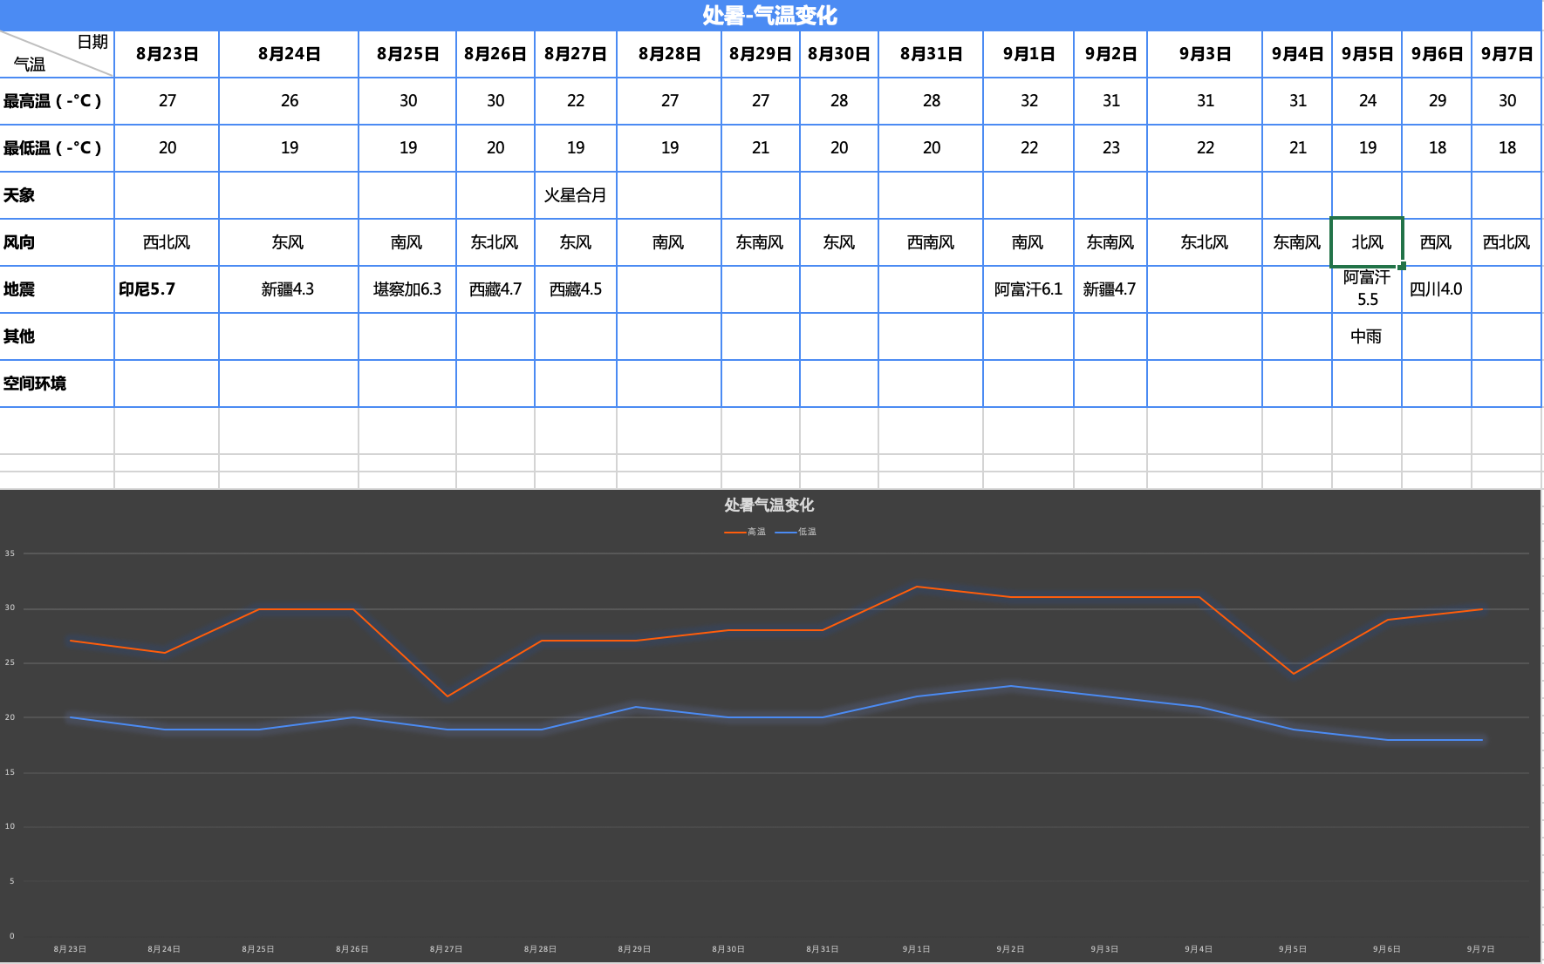Select the 高温 legend entry in chart

click(x=745, y=532)
